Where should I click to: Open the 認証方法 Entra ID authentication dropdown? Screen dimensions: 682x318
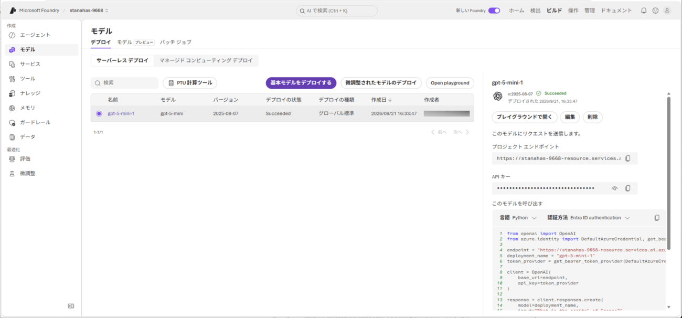pos(588,218)
